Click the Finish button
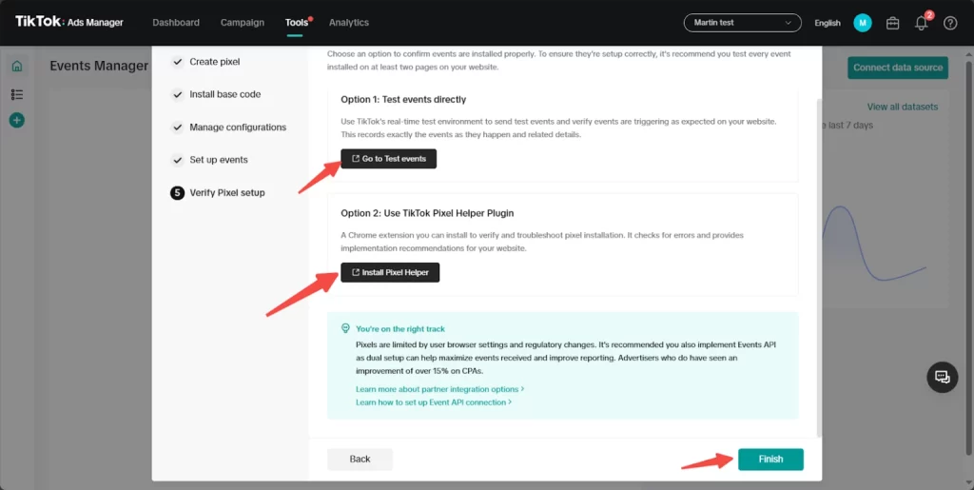 coord(770,459)
